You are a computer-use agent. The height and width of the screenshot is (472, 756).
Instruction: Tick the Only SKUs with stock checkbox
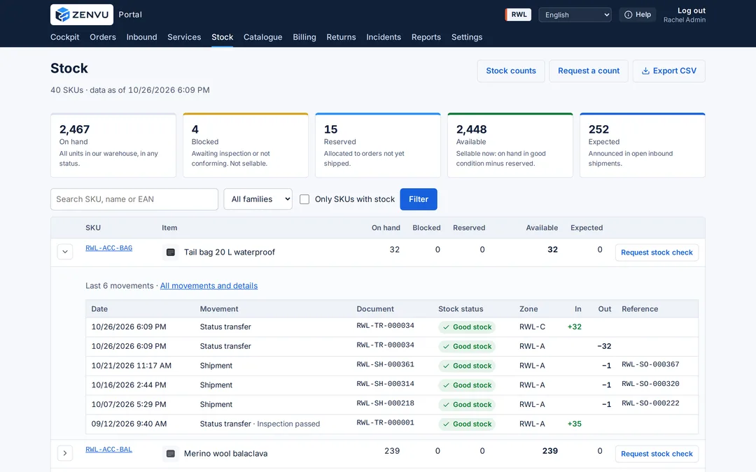[x=304, y=199]
